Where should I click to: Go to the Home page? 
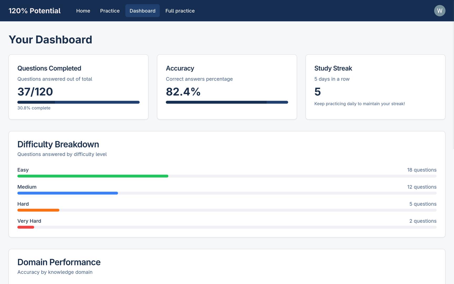[x=83, y=11]
